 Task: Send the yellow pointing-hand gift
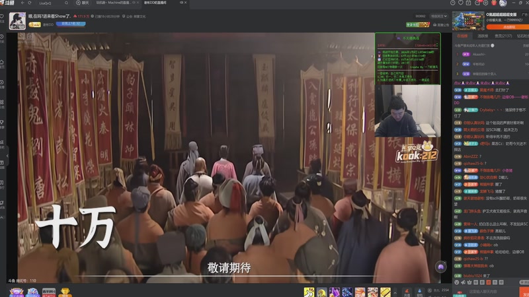tap(309, 292)
